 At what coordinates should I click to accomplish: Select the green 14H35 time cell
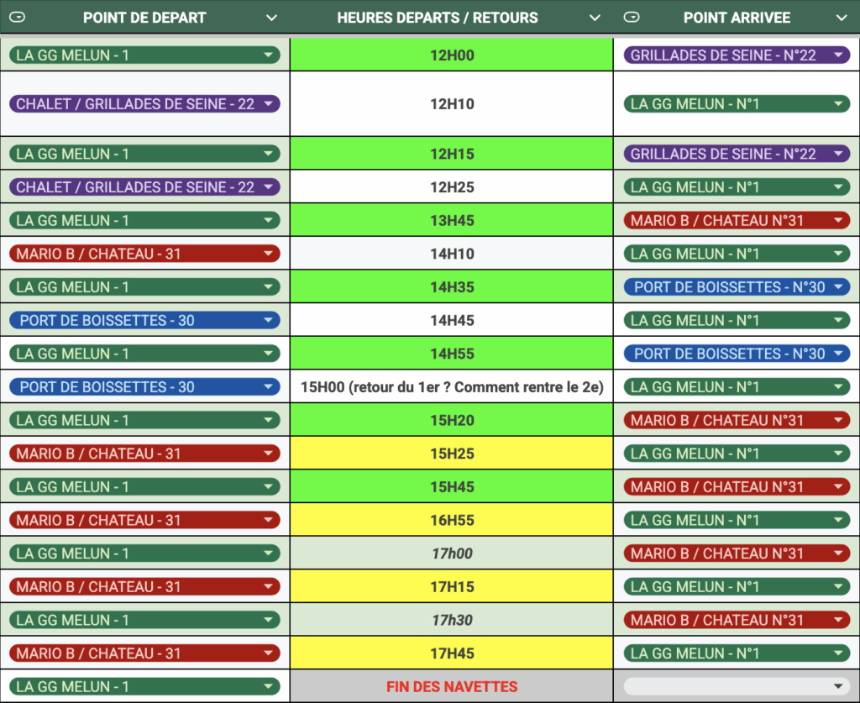tap(451, 286)
